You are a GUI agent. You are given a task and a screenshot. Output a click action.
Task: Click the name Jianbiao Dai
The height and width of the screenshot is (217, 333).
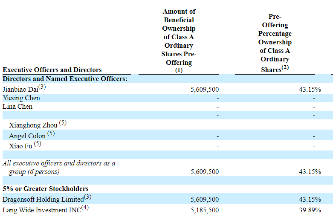pos(20,90)
